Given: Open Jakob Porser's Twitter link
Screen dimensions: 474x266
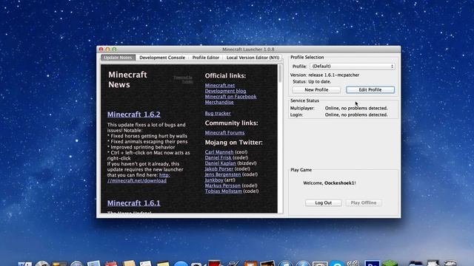Looking at the screenshot, I should 219,168.
